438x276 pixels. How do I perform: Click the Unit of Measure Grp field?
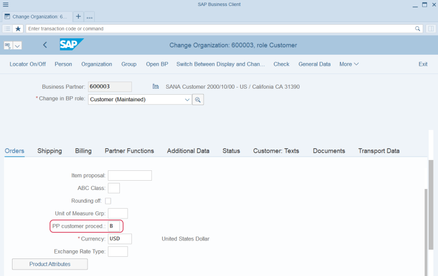click(x=118, y=214)
